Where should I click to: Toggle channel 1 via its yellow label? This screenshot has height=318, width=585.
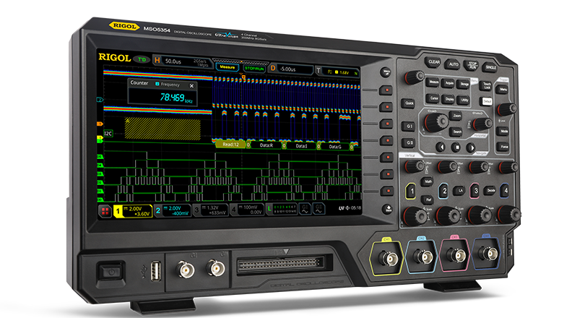click(117, 210)
